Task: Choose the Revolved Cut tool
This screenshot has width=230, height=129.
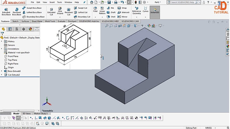Action: coord(69,12)
